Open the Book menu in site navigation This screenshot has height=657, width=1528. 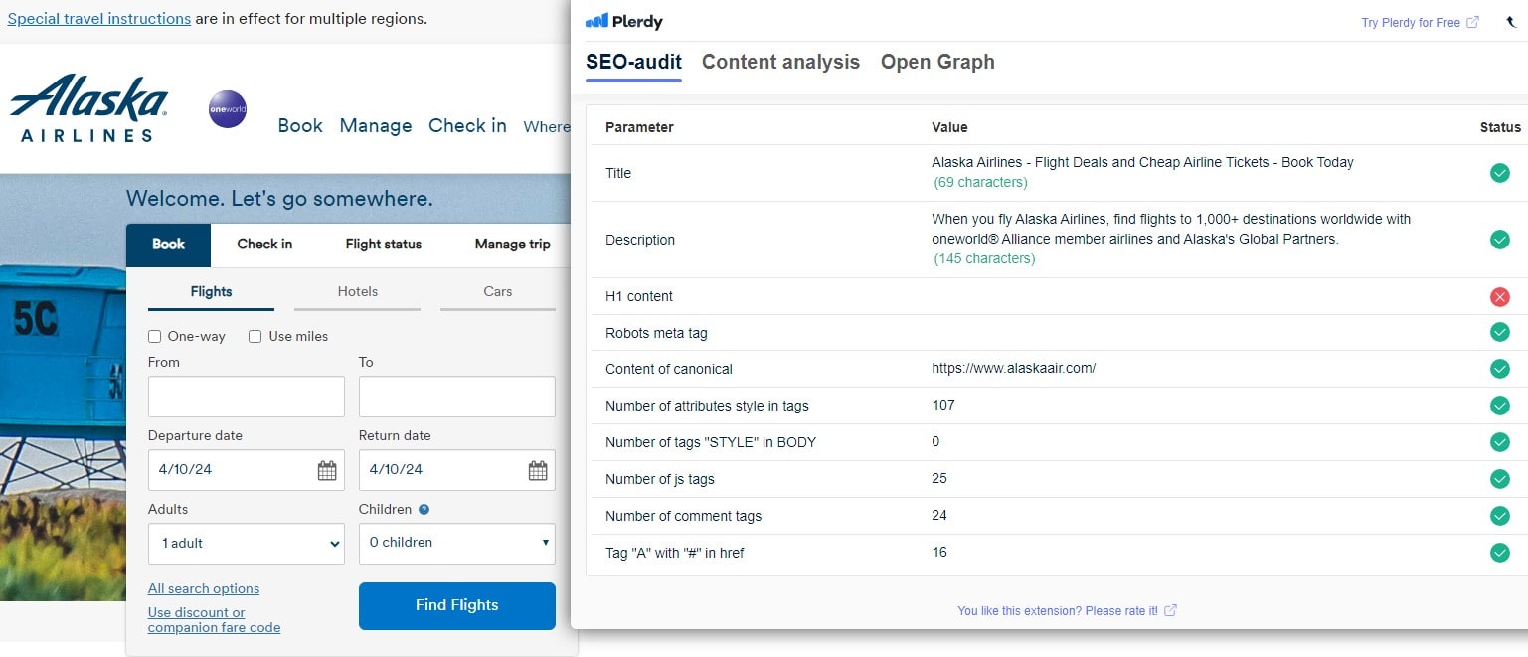[300, 126]
